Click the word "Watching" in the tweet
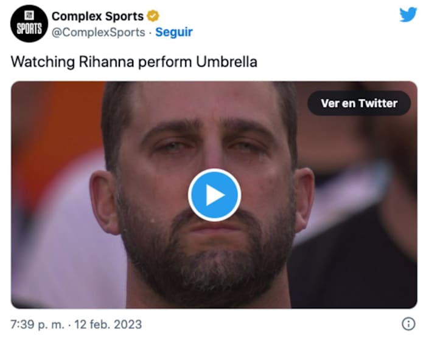 click(38, 62)
